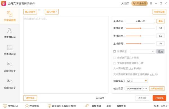Click the 在线客服 support link
The height and width of the screenshot is (109, 169).
point(32,106)
